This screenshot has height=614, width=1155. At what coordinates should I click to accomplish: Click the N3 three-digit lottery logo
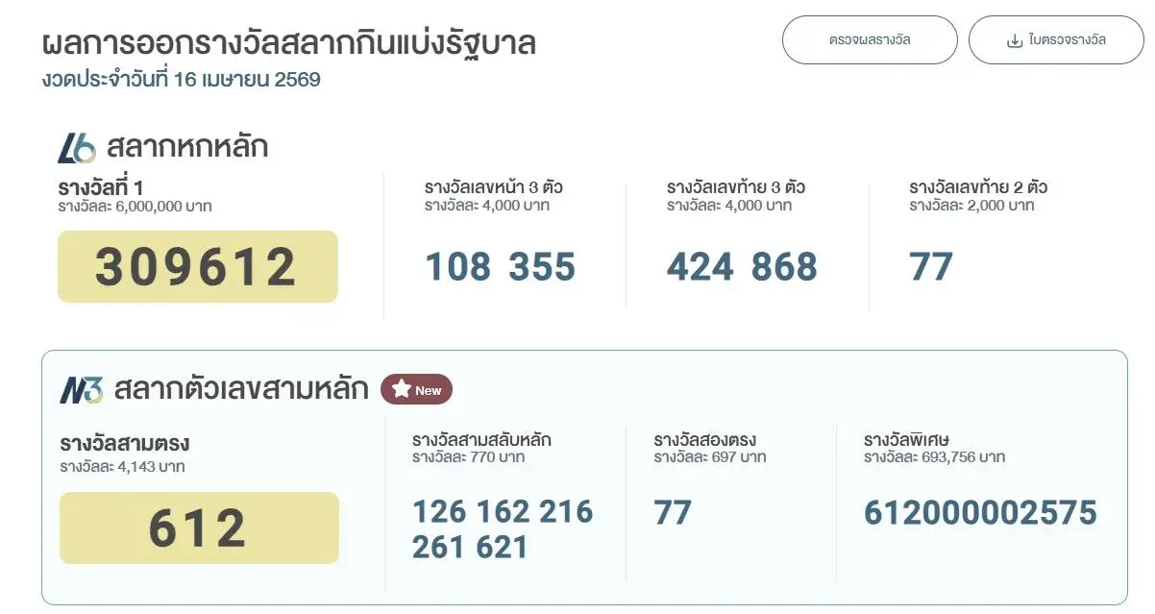[82, 389]
